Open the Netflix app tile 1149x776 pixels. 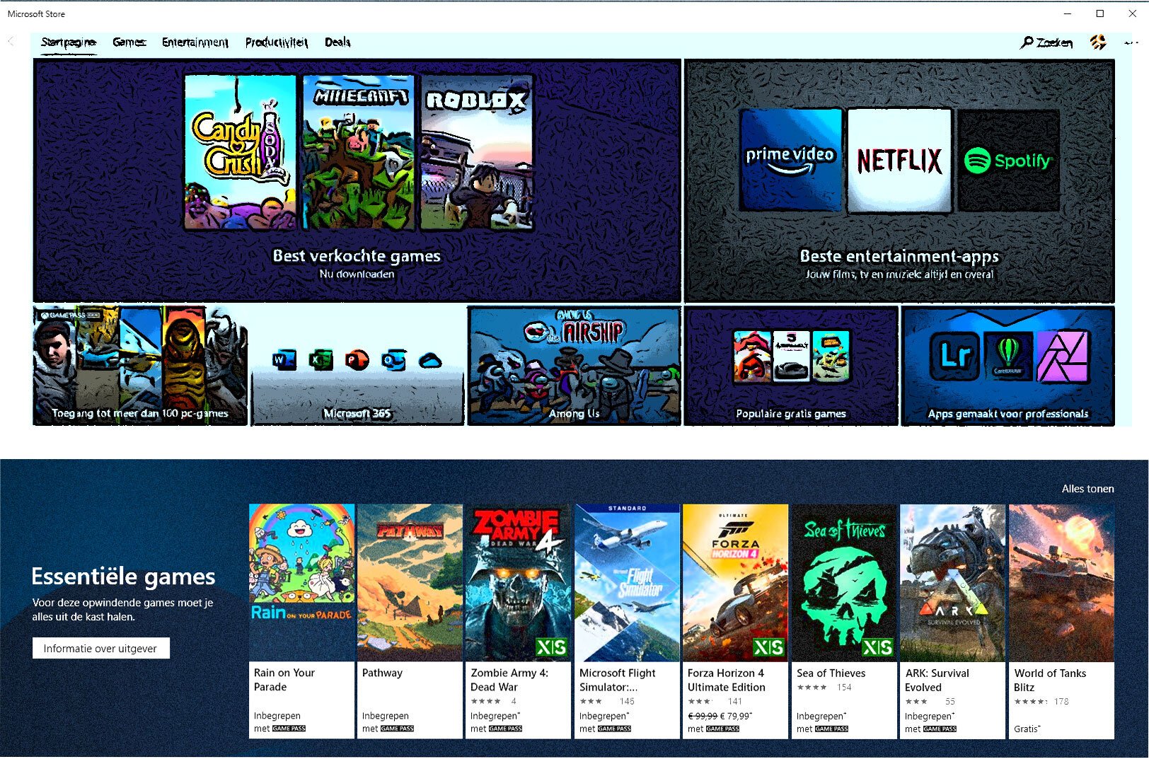tap(899, 160)
